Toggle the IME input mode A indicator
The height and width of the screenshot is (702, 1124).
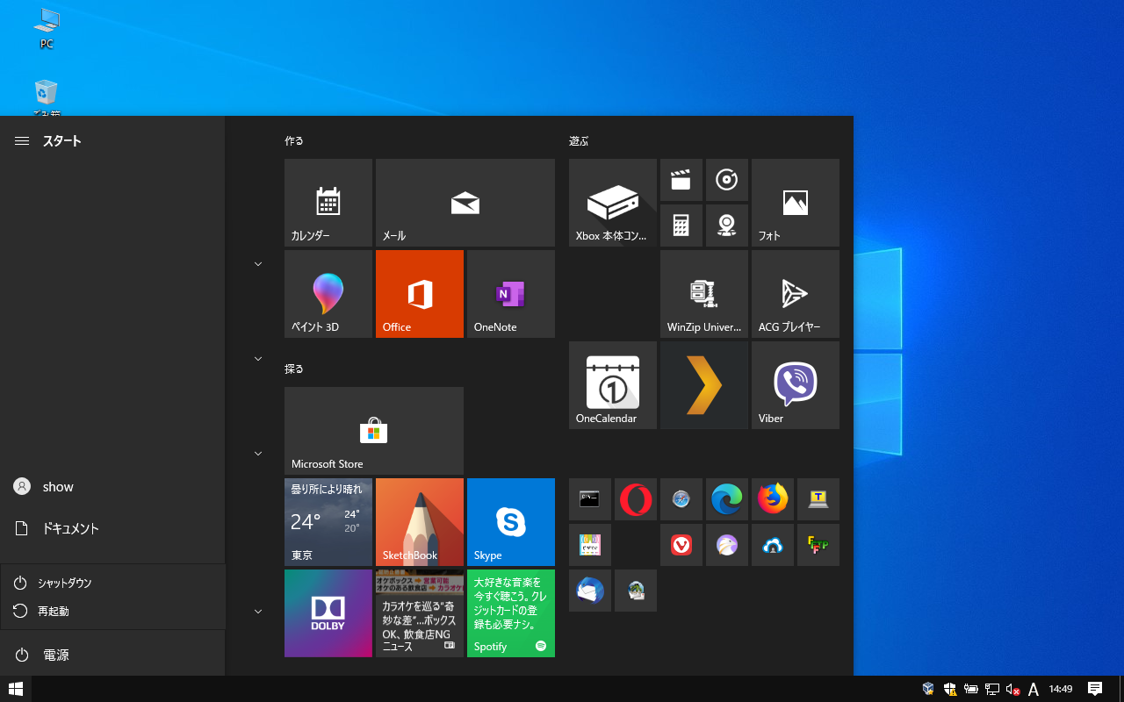click(1034, 689)
